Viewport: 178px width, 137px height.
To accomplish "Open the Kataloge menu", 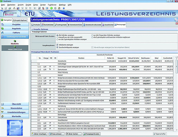I will [x=62, y=5].
